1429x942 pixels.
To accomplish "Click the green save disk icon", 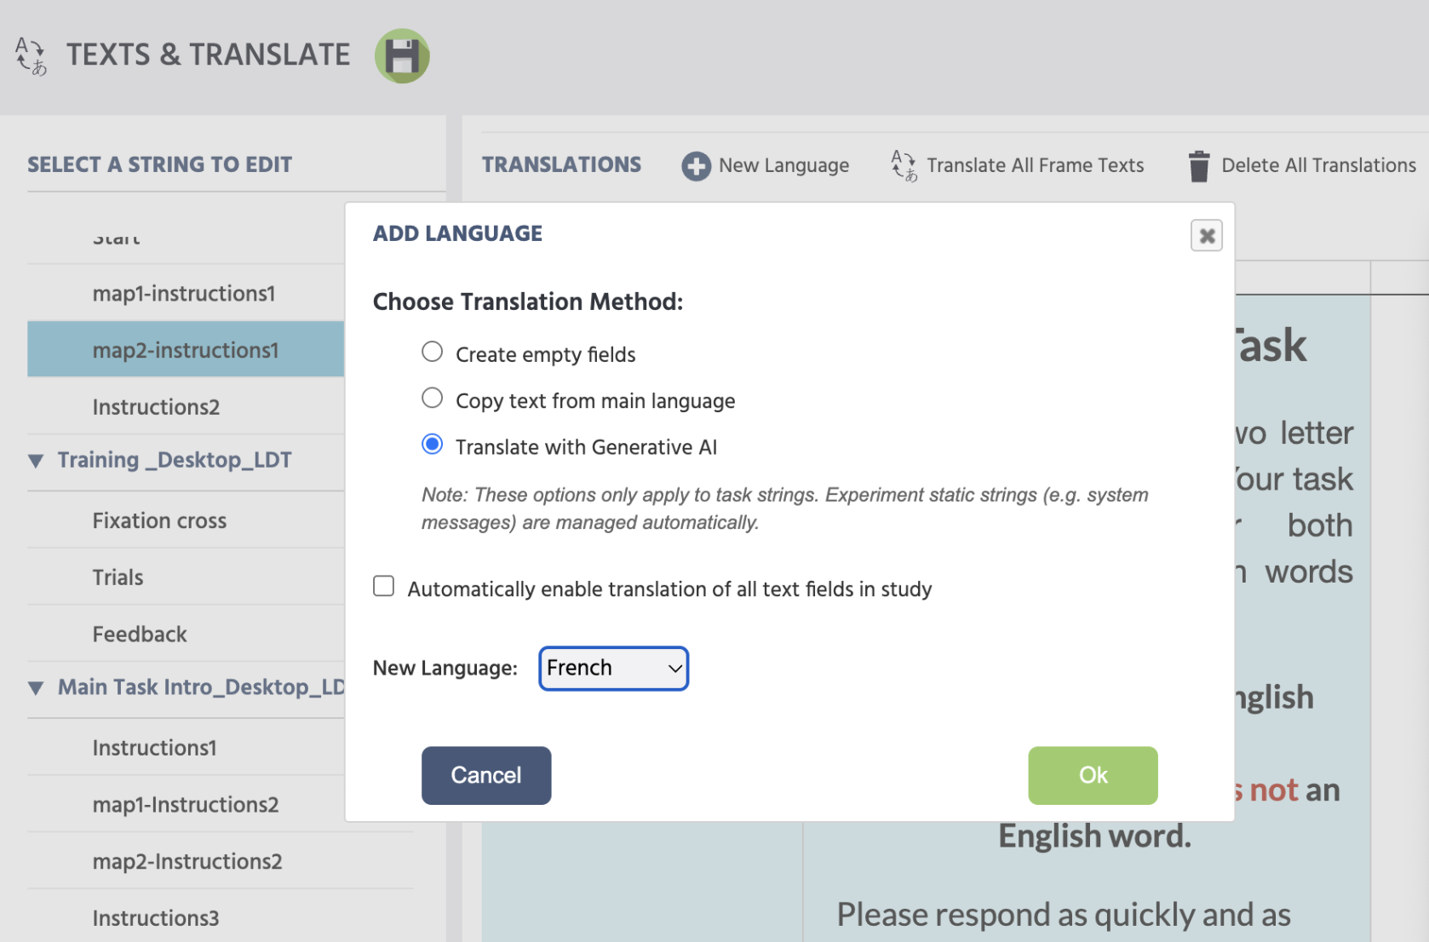I will click(402, 56).
